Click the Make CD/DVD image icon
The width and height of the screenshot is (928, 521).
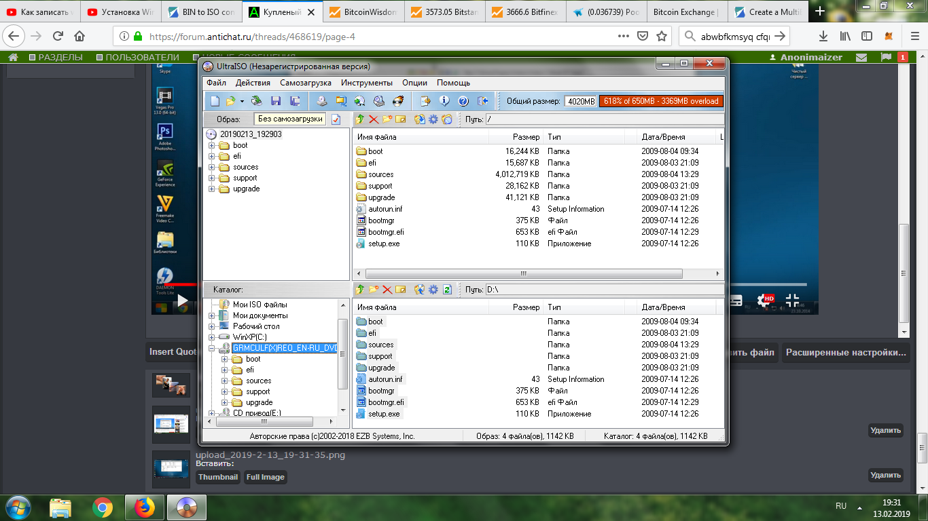point(321,101)
